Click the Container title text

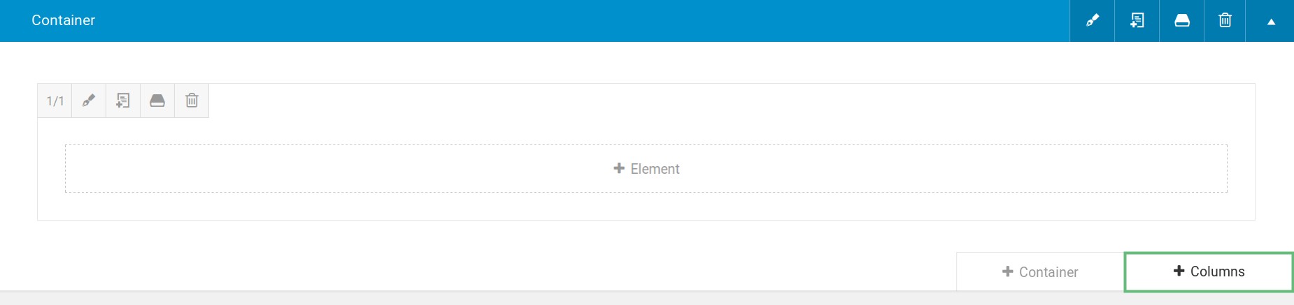click(x=63, y=20)
